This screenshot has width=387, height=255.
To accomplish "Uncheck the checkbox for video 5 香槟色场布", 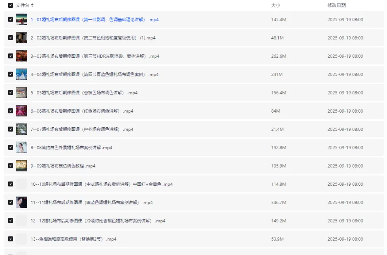I will tap(11, 92).
